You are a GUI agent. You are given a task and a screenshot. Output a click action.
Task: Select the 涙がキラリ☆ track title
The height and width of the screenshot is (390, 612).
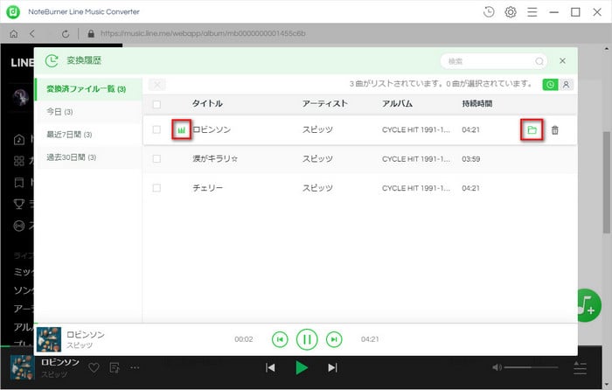215,159
